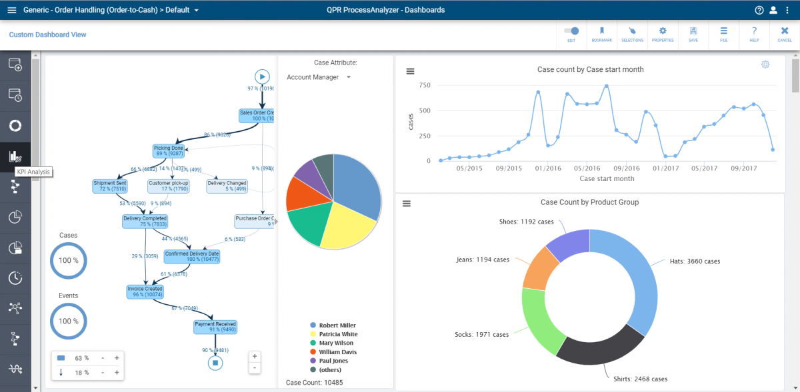Click the (others) legend entry
The image size is (800, 392).
[x=325, y=369]
